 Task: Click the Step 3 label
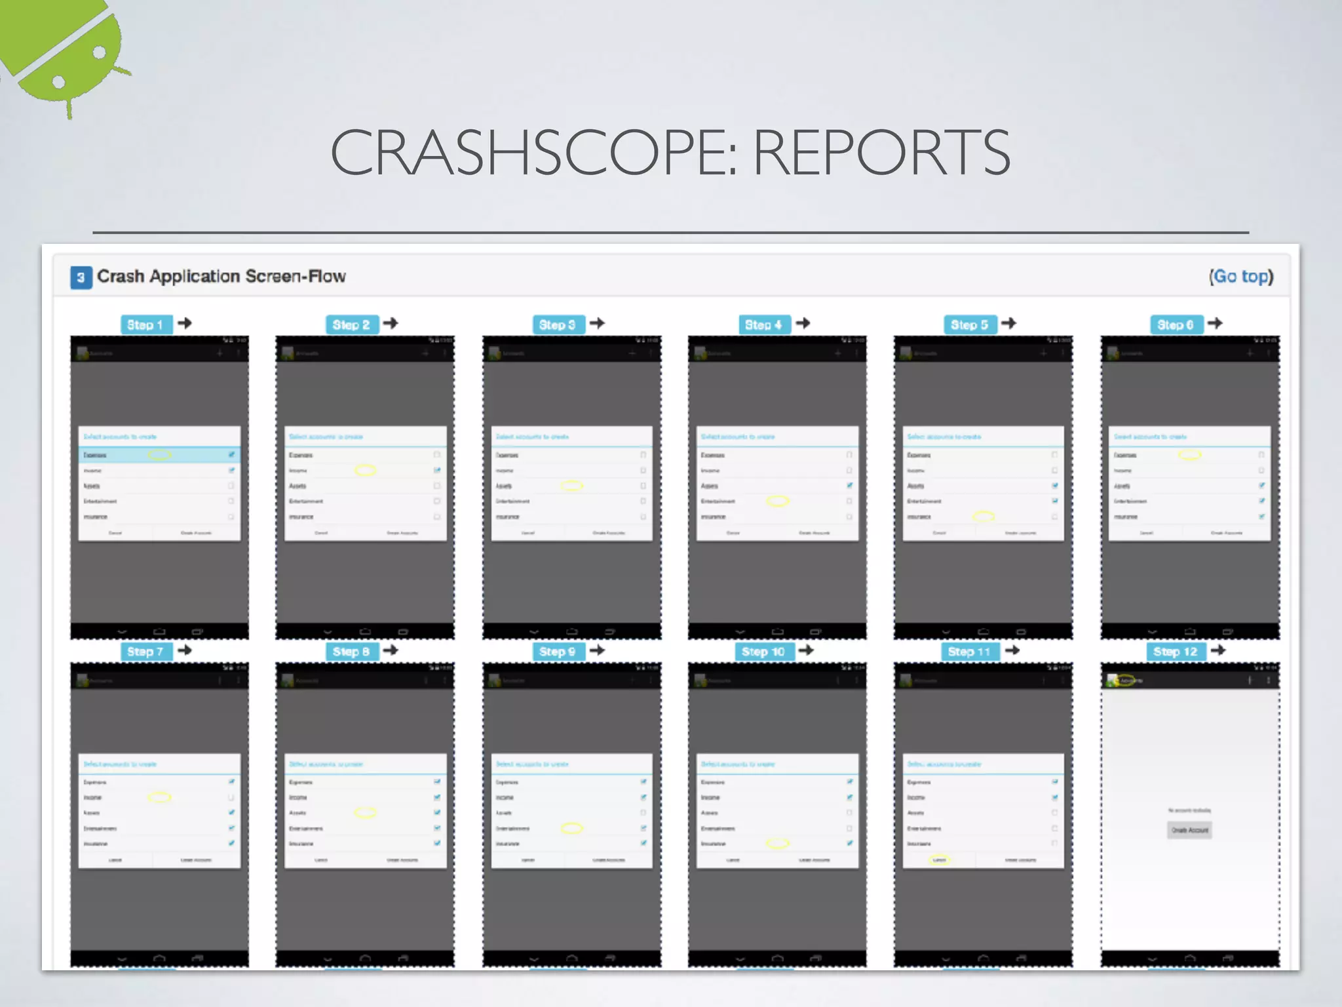click(558, 325)
